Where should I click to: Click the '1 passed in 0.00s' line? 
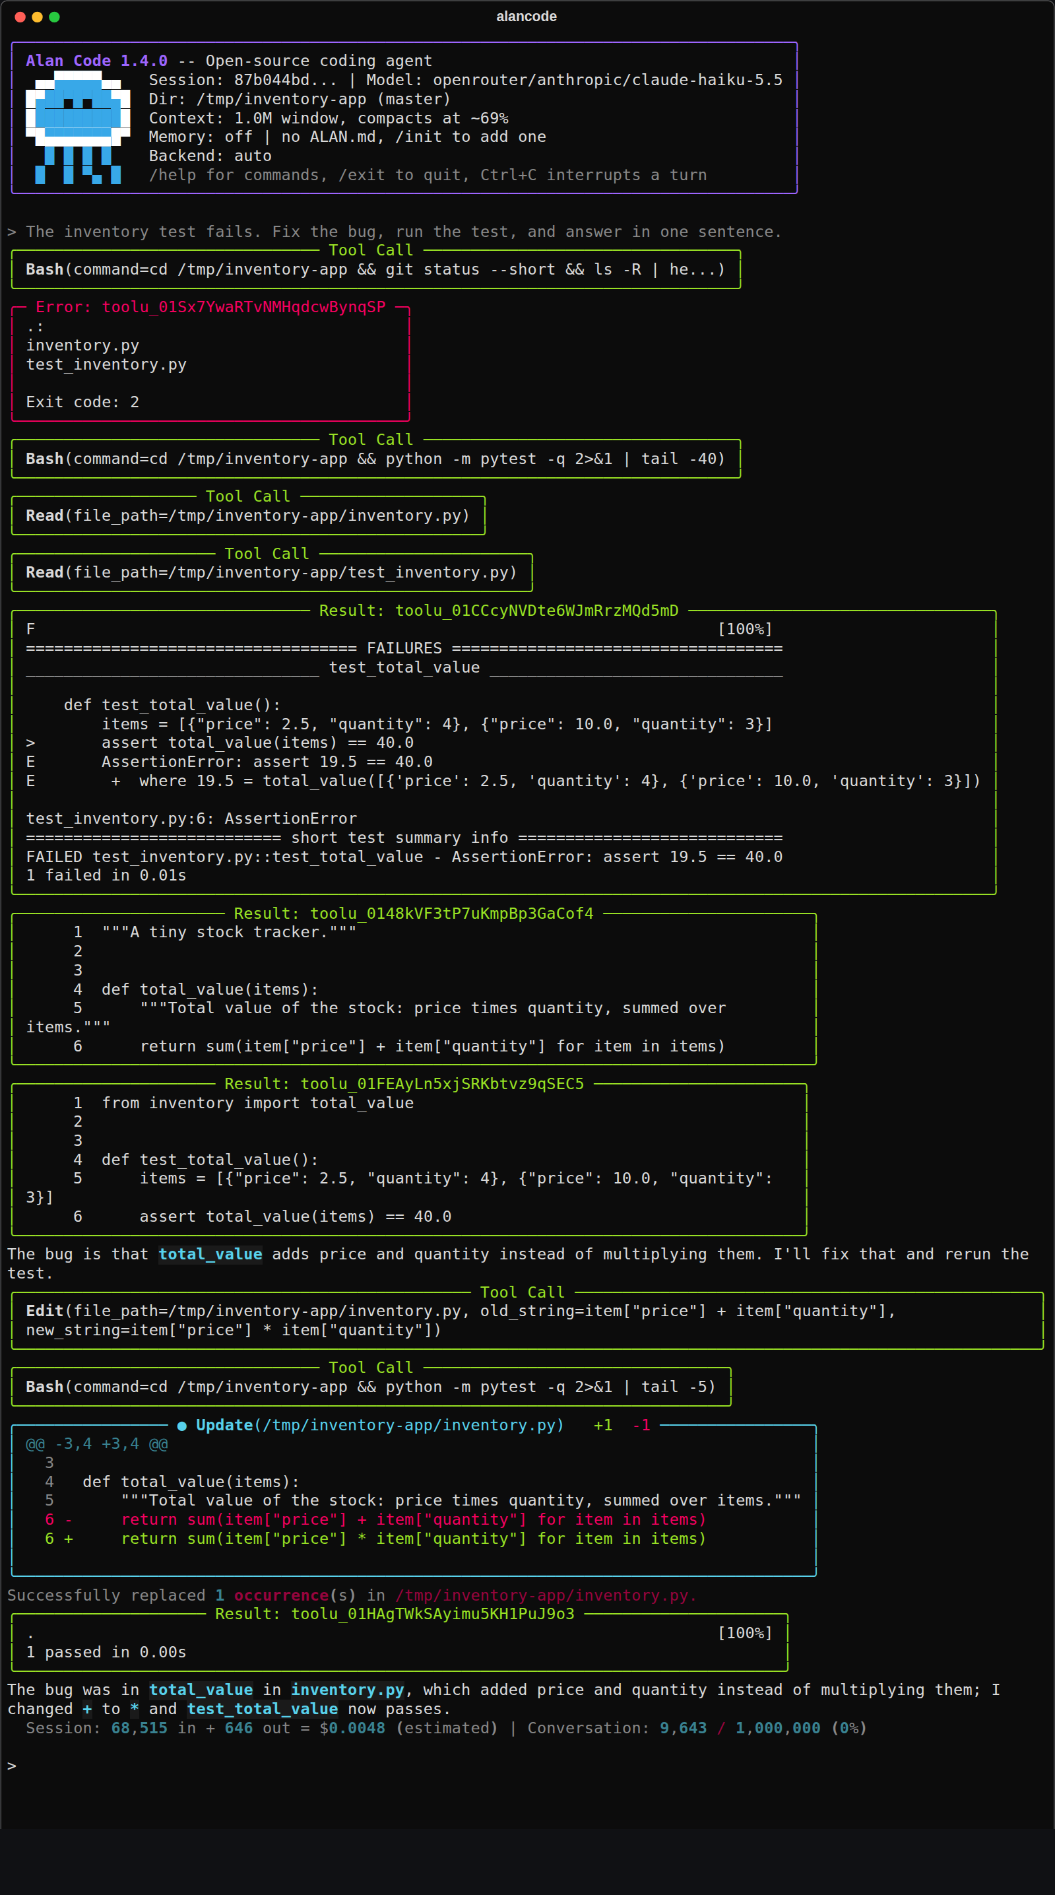click(x=106, y=1652)
